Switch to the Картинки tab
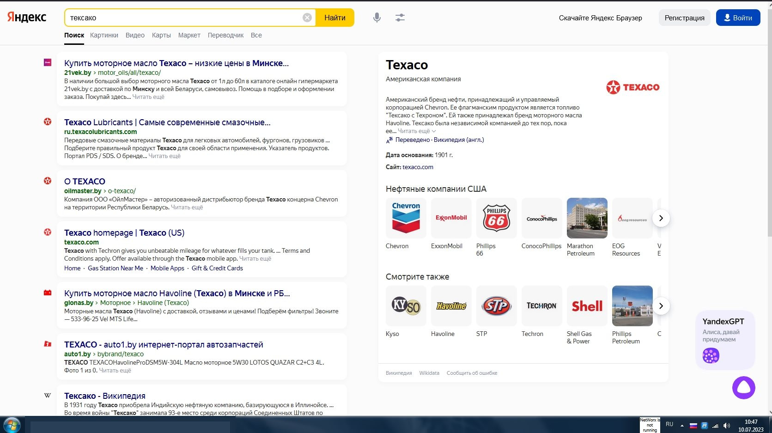The height and width of the screenshot is (433, 772). click(104, 35)
